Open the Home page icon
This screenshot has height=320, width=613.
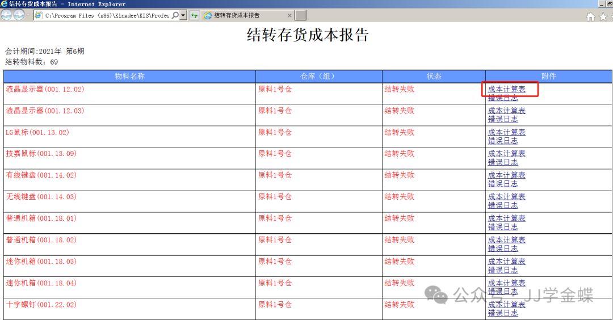click(x=591, y=16)
